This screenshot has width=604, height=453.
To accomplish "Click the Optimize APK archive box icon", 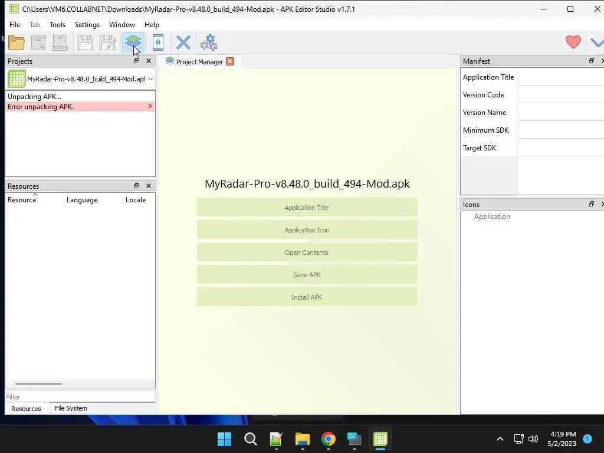I will click(x=38, y=42).
